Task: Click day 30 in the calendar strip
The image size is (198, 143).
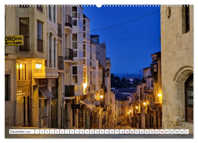Action: point(182,132)
